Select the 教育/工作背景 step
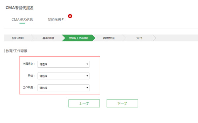Viewport: 198px width, 123px height. (x=79, y=38)
